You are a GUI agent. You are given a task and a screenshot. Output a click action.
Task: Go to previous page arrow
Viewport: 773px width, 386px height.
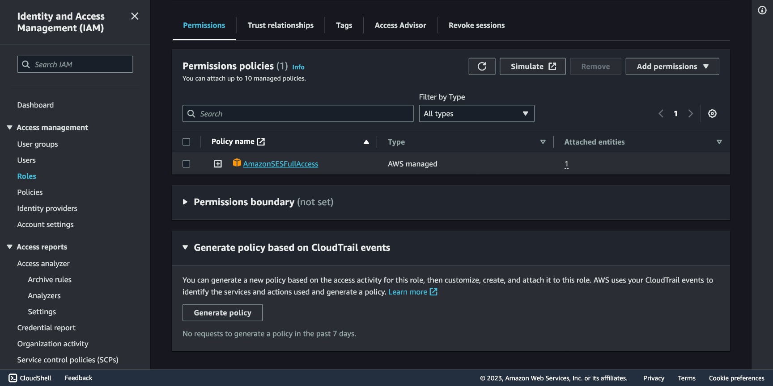[x=661, y=113]
